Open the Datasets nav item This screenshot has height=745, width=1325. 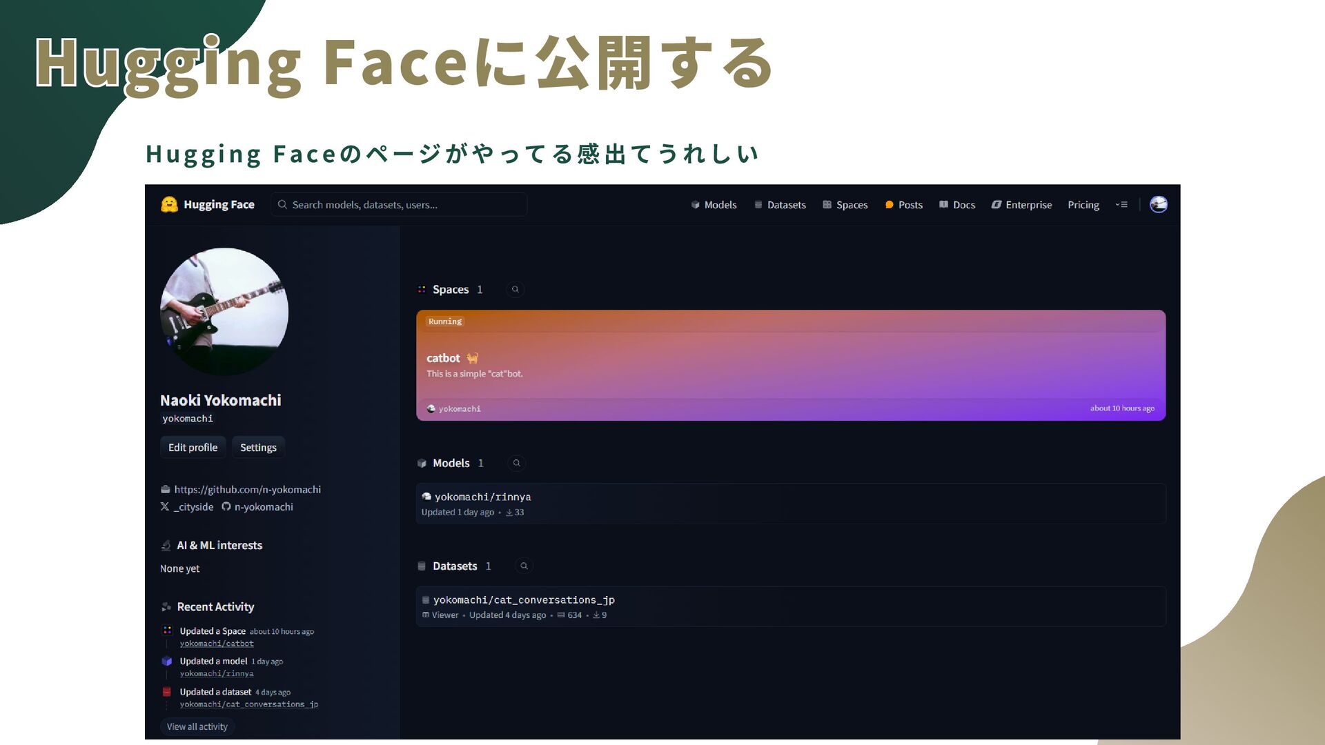coord(780,205)
